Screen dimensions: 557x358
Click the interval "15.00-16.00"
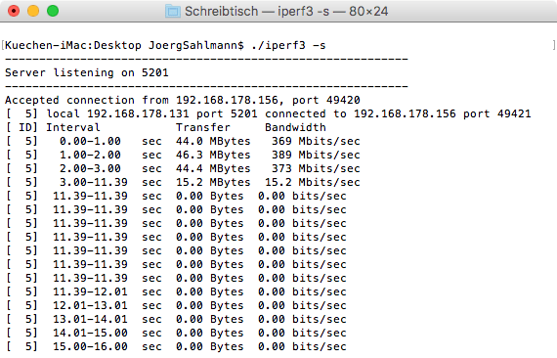coord(90,346)
